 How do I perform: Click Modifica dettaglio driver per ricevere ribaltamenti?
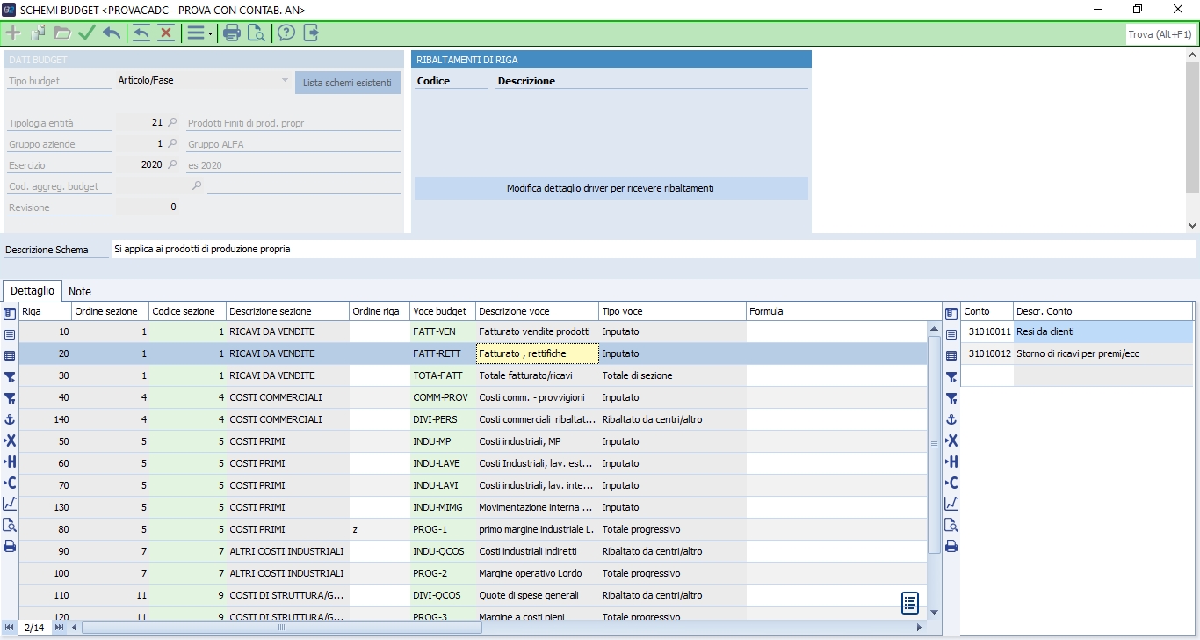[611, 188]
